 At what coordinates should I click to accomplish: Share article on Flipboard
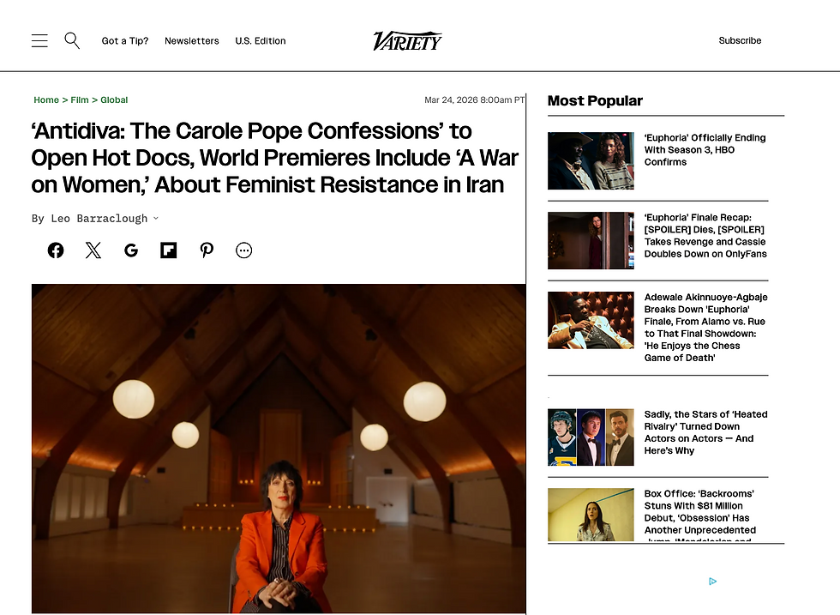(169, 250)
